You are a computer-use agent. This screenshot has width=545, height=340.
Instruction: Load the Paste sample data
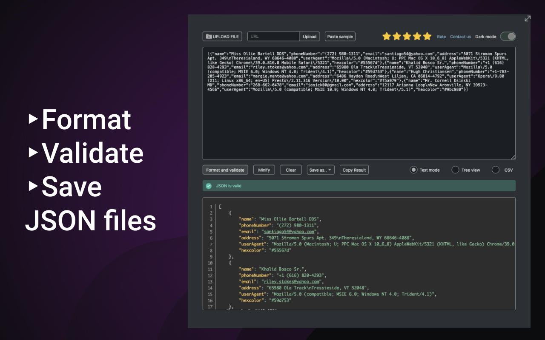coord(340,36)
